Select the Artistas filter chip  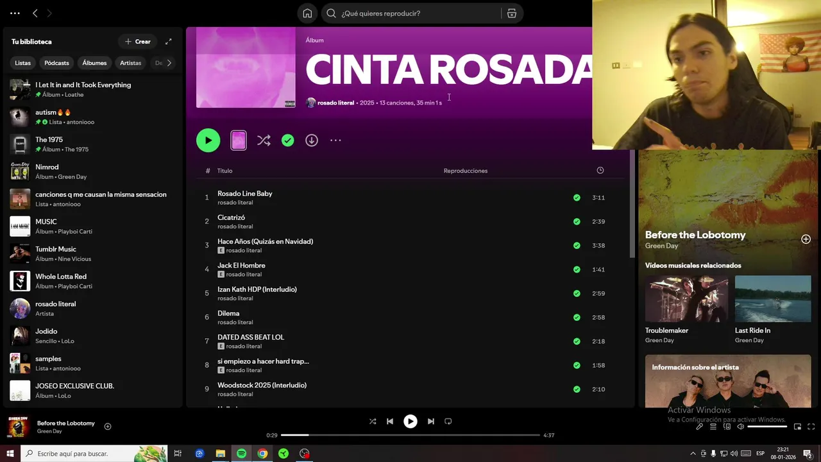coord(130,63)
